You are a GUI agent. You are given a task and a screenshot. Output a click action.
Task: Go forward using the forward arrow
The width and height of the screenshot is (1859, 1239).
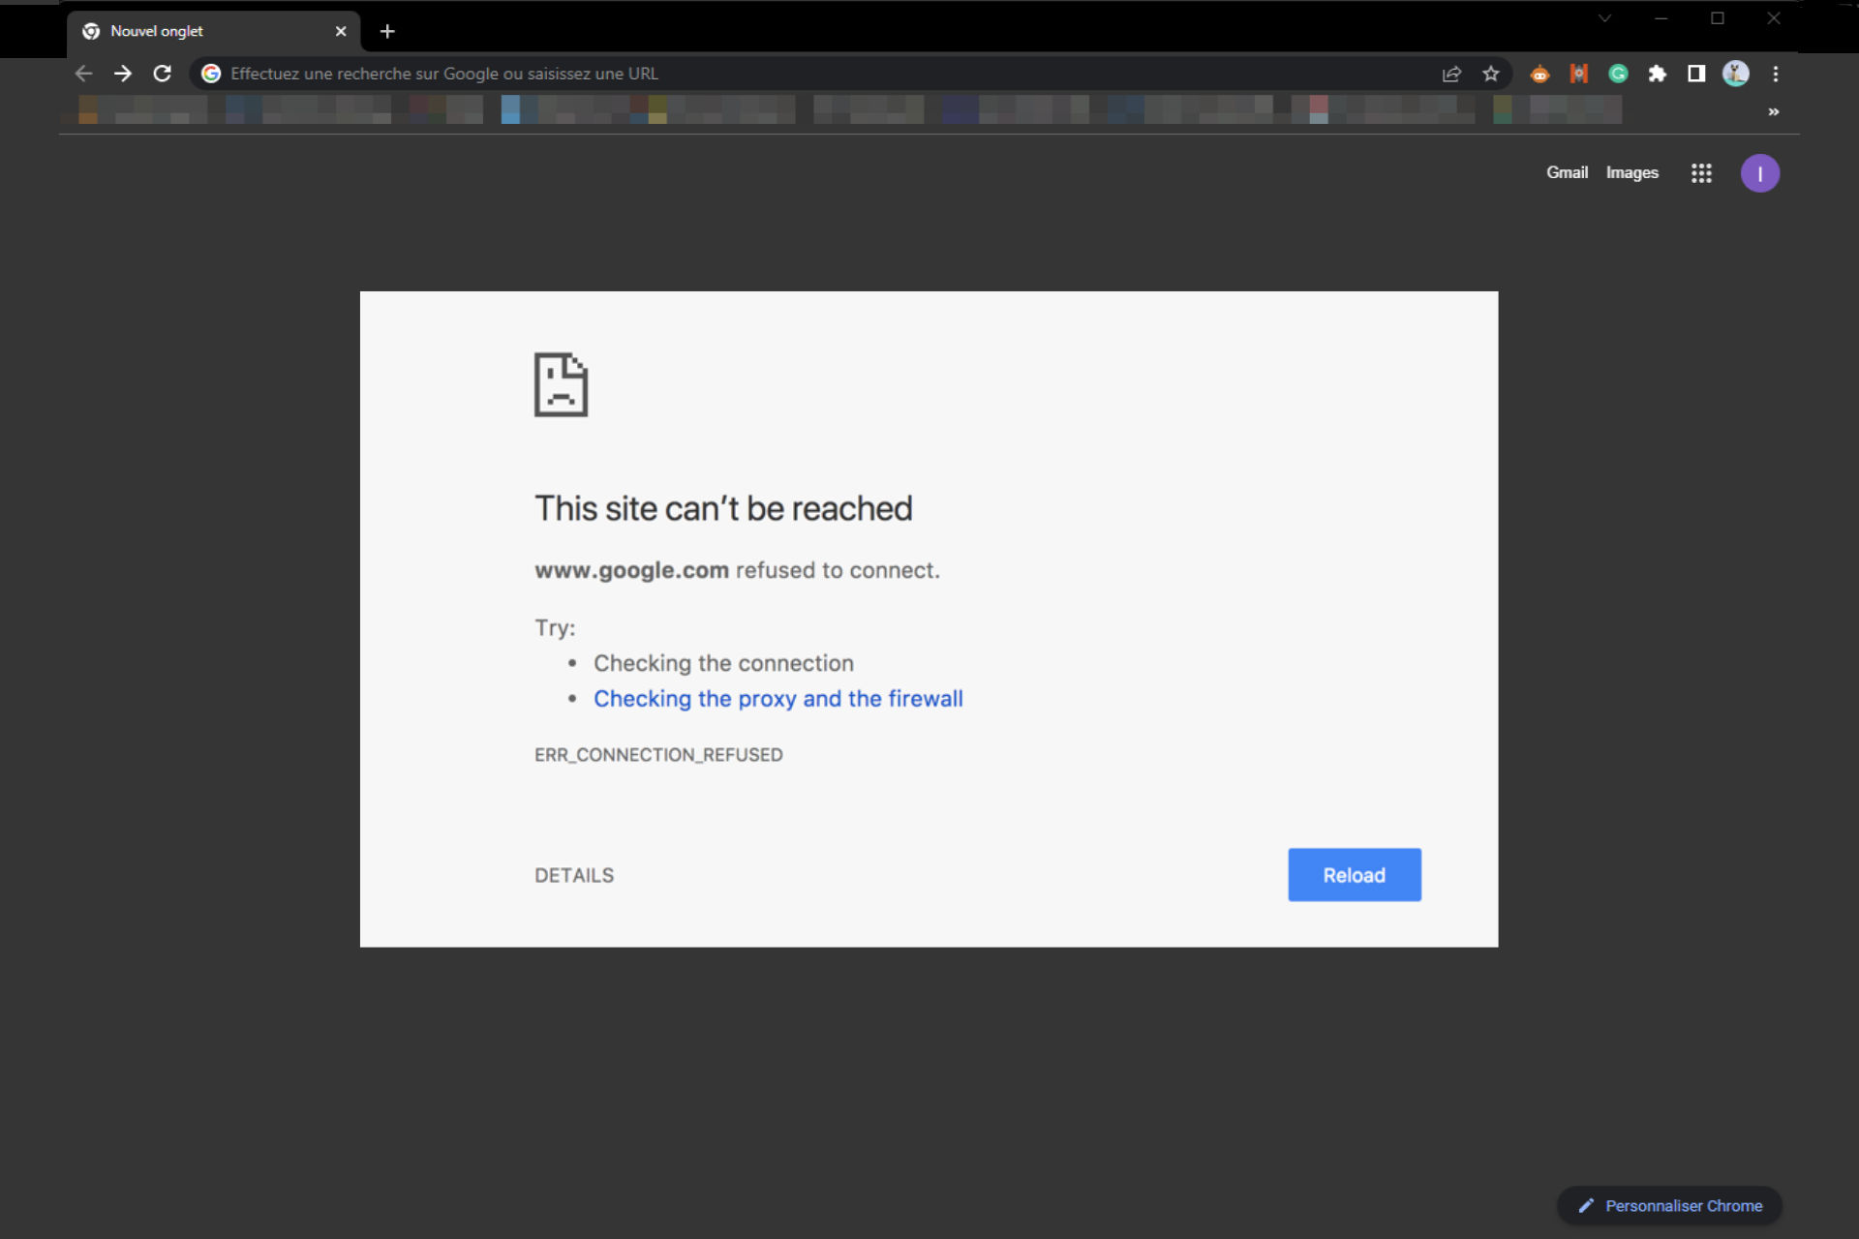click(123, 74)
